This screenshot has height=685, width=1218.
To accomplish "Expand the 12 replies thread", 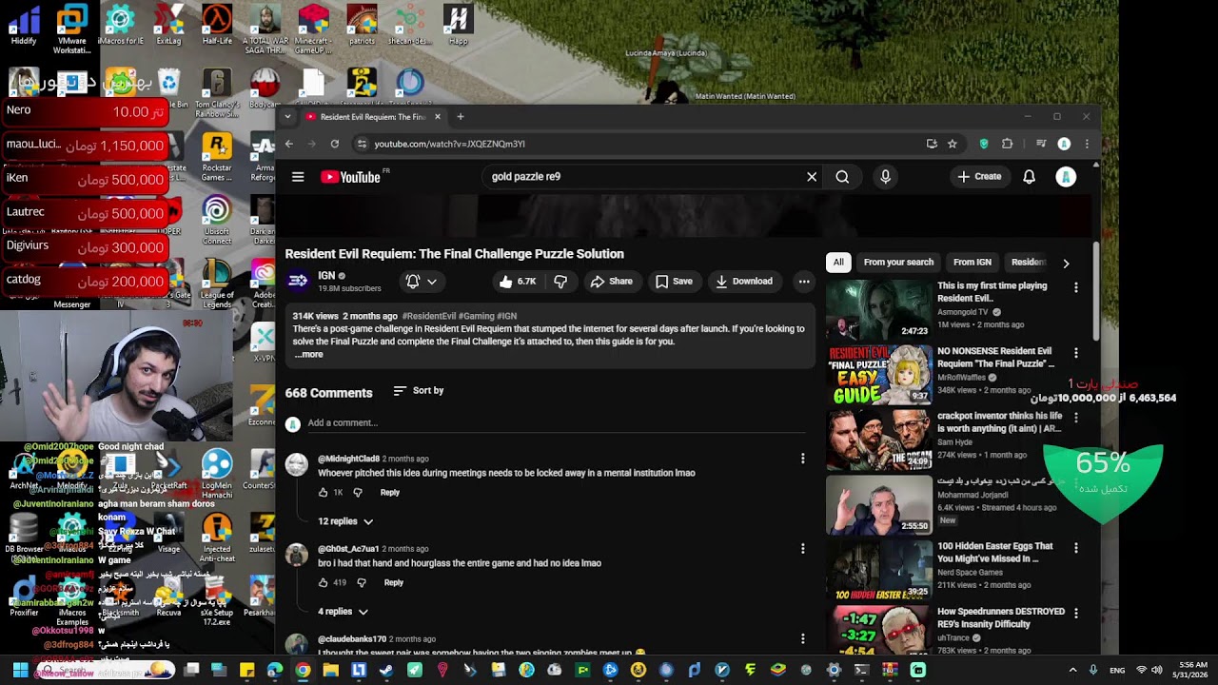I will click(x=345, y=521).
